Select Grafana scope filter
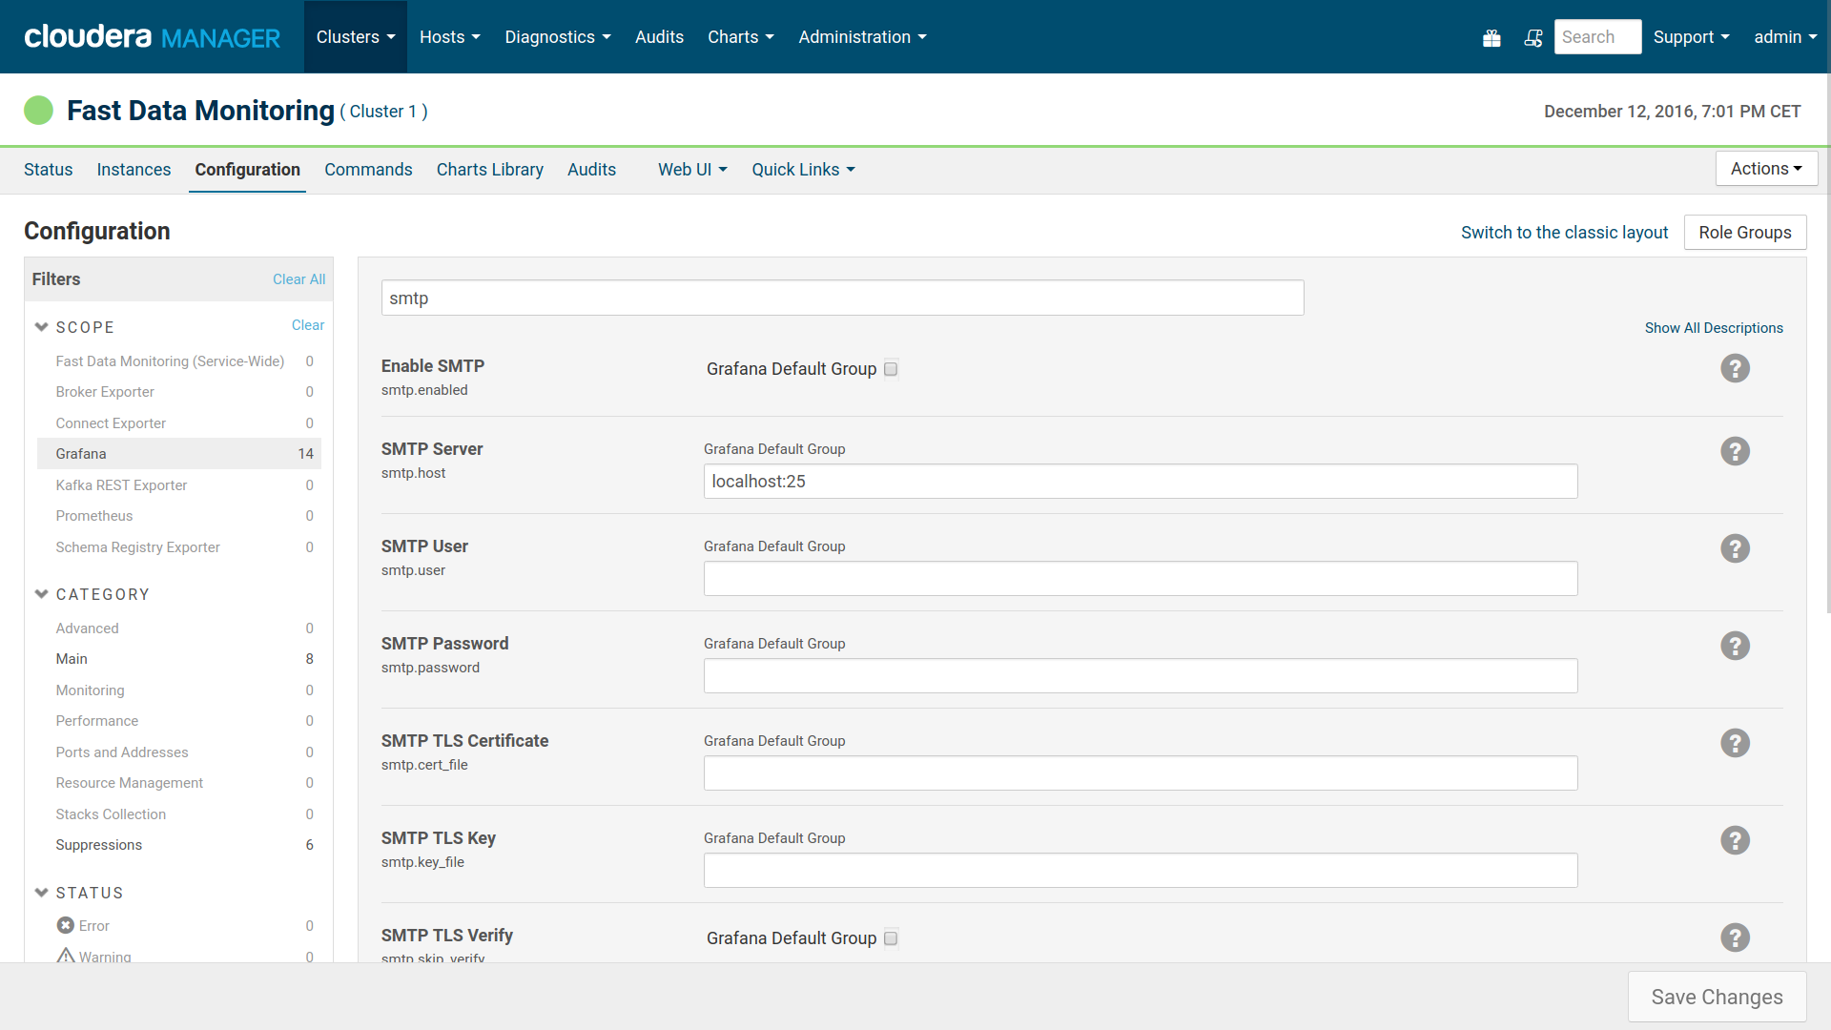The height and width of the screenshot is (1030, 1831). coord(179,454)
